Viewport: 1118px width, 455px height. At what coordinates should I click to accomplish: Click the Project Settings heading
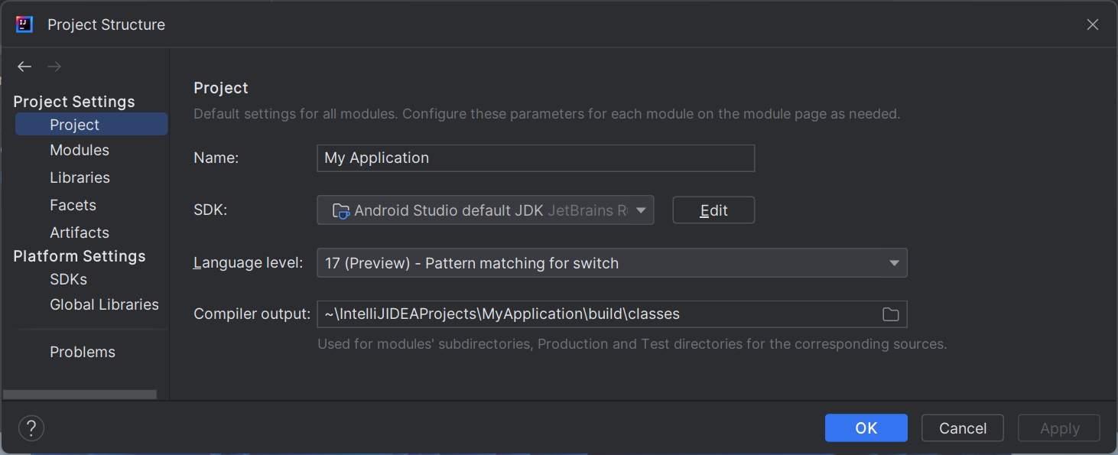click(74, 102)
